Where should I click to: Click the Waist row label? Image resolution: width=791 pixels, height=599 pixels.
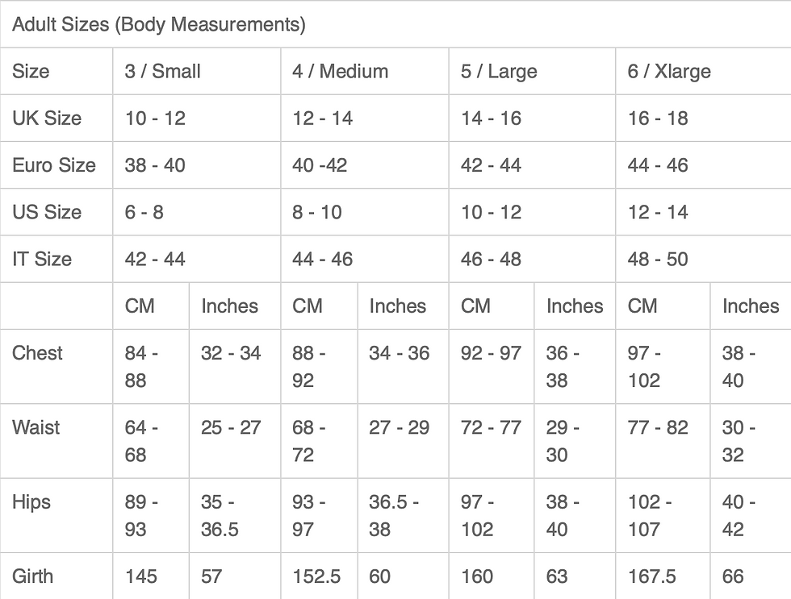pyautogui.click(x=36, y=427)
